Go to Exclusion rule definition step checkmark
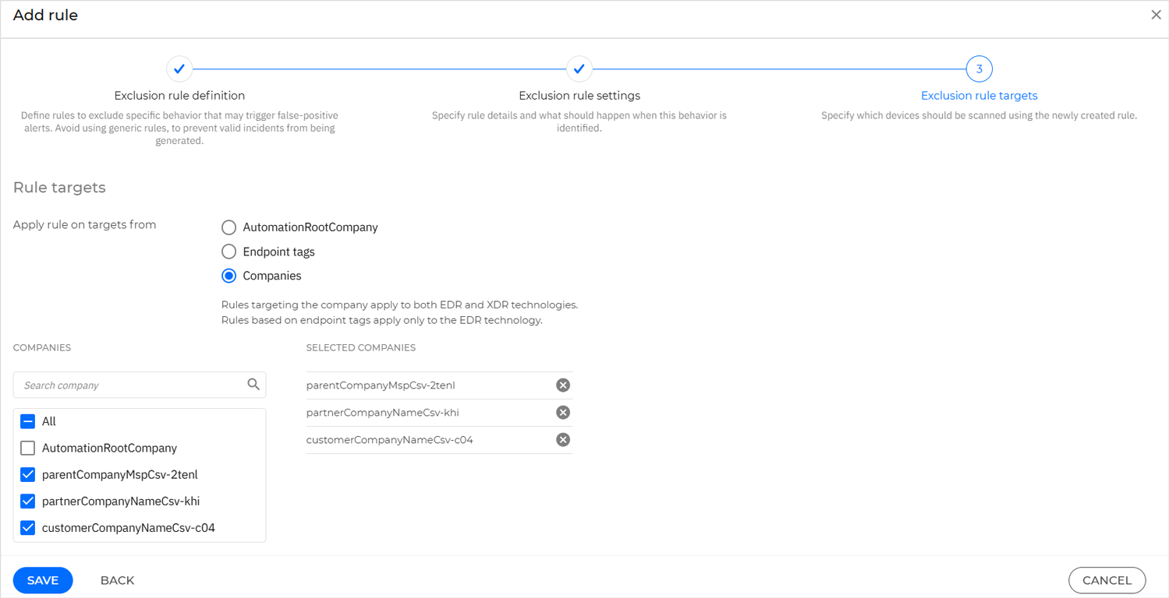 pos(179,69)
